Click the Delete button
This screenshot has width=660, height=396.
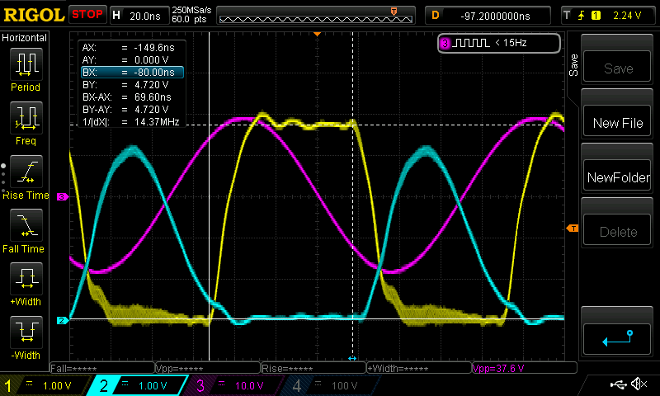(617, 230)
